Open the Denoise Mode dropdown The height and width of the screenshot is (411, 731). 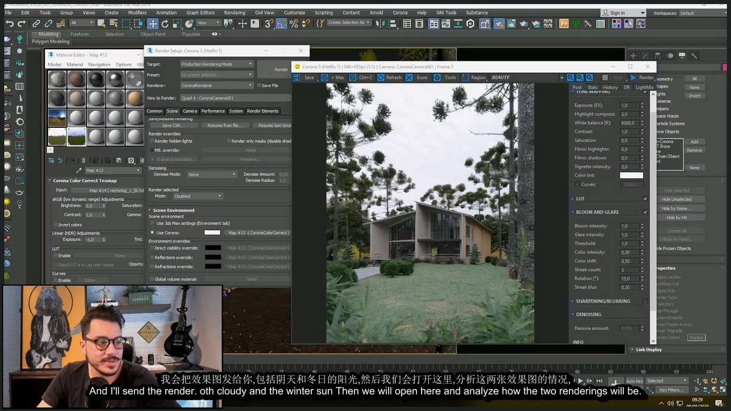211,174
